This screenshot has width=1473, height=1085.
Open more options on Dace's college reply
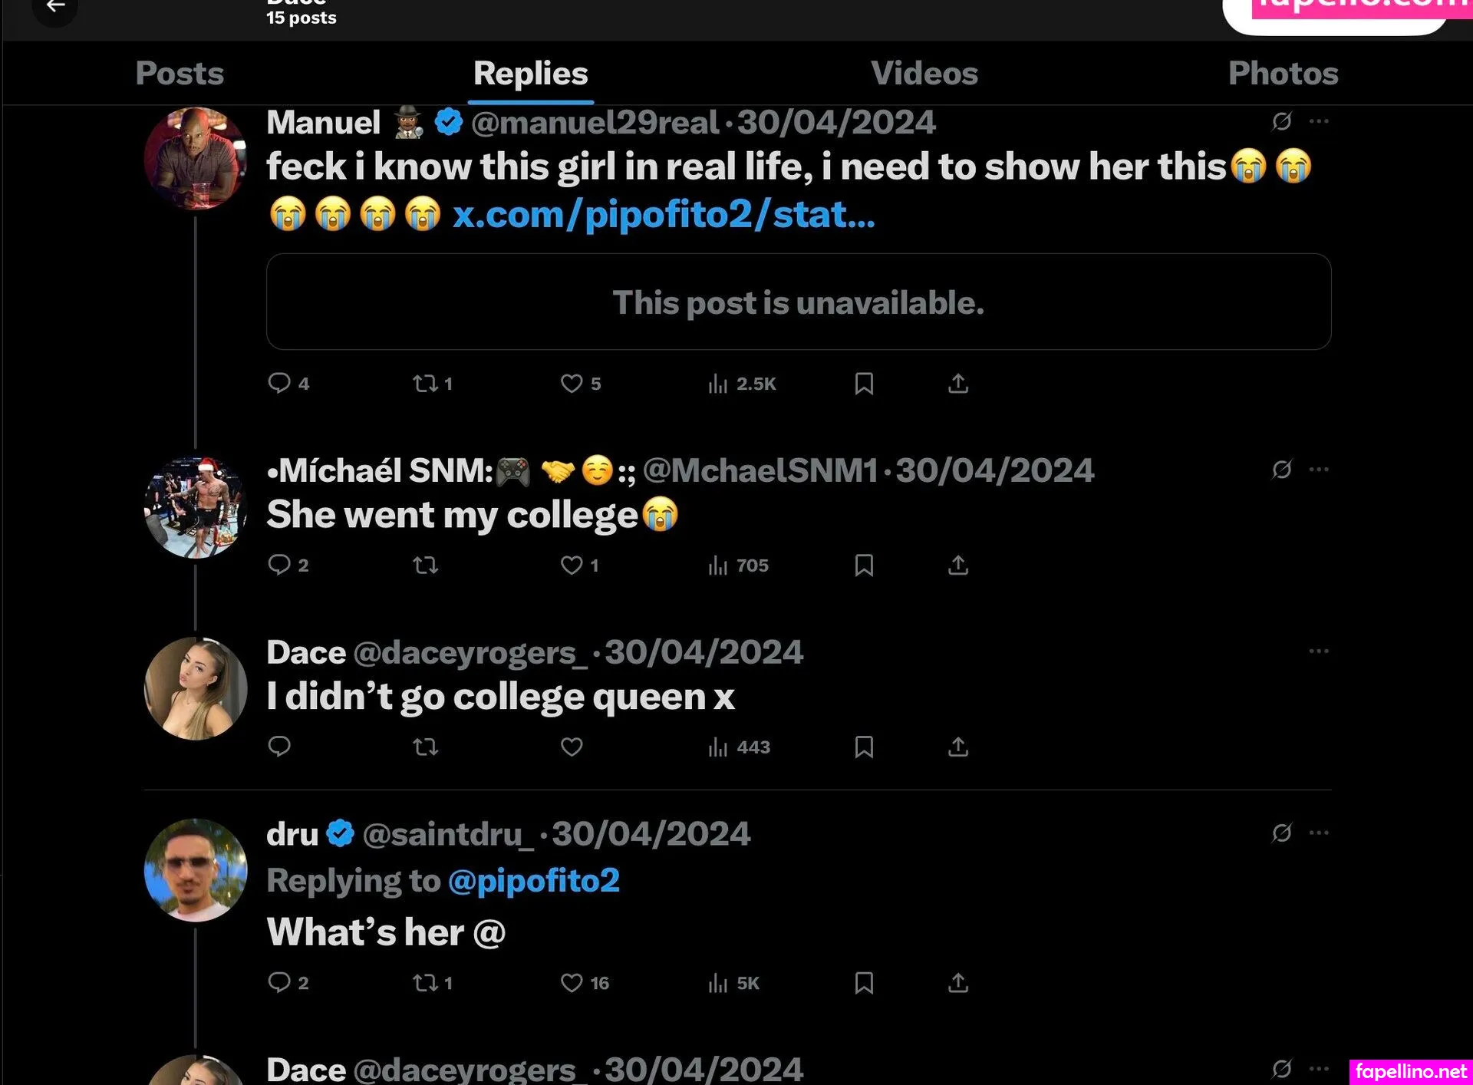pos(1319,651)
